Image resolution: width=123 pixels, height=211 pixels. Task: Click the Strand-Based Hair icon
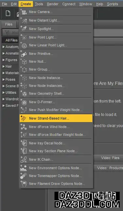24,119
